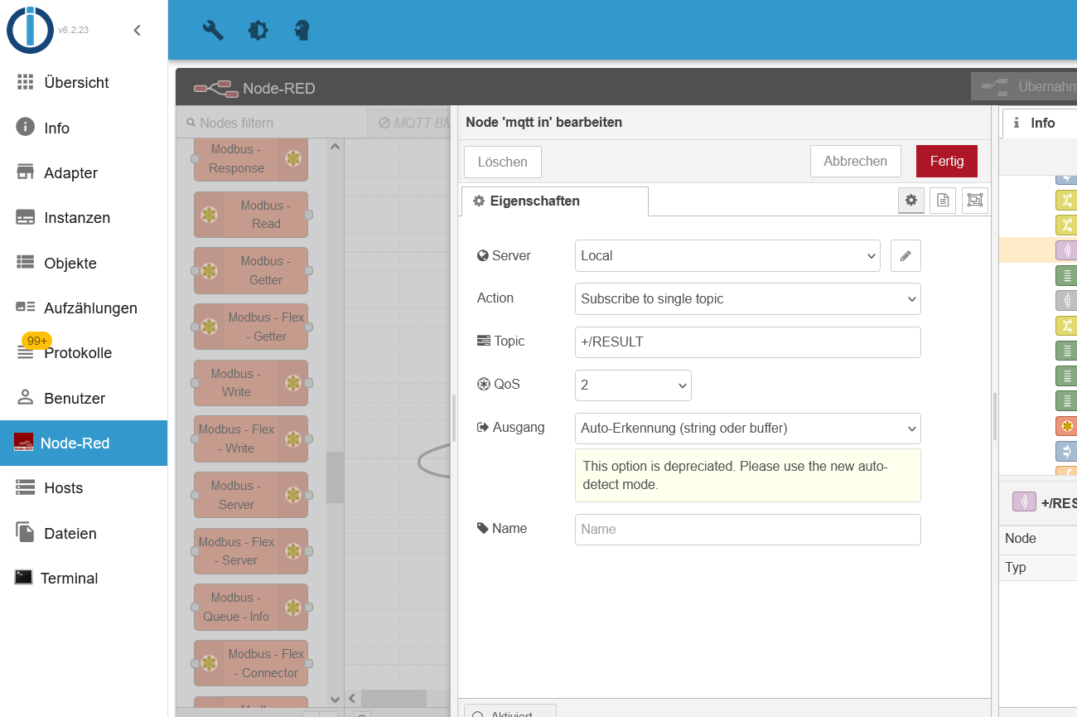Click the Topic input field
The height and width of the screenshot is (717, 1077).
coord(748,342)
